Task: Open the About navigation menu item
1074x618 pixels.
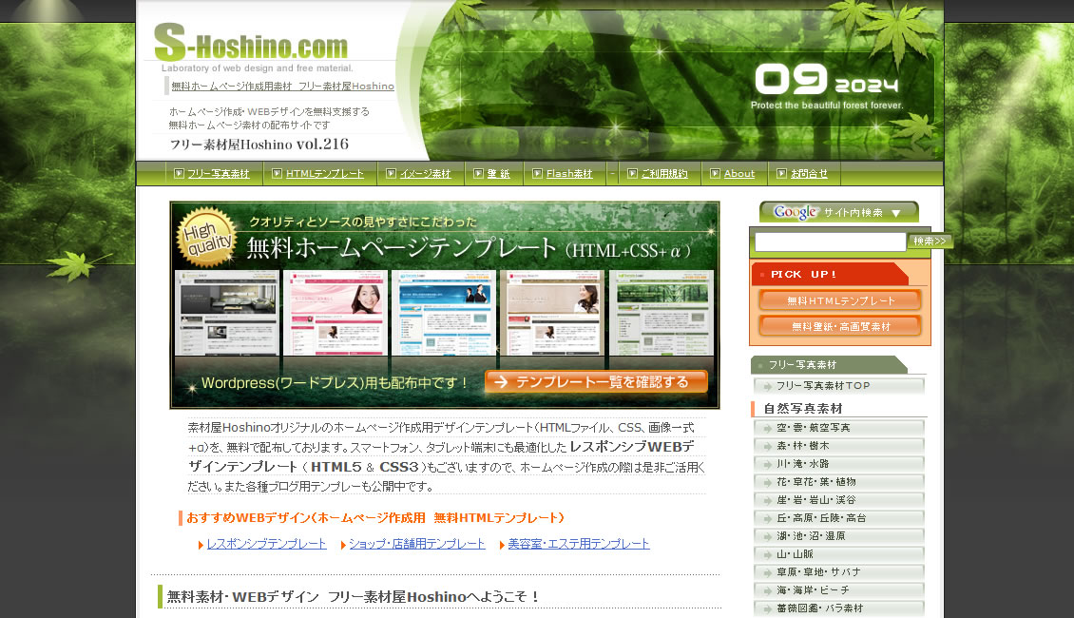Action: (739, 174)
